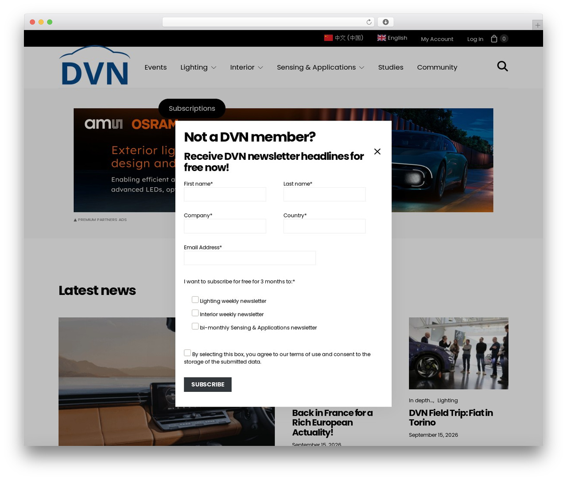Click the Log in link
This screenshot has width=567, height=480.
point(475,39)
